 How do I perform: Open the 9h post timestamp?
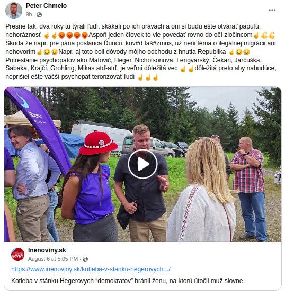tap(29, 14)
